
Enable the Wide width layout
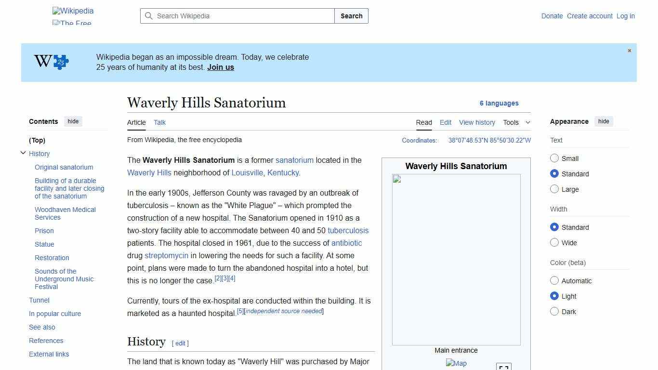(x=554, y=242)
